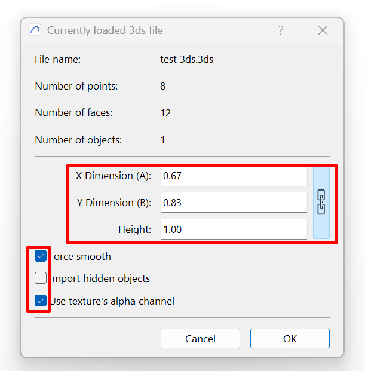Uncheck Use texture's alpha channel box
The width and height of the screenshot is (365, 371).
point(41,301)
